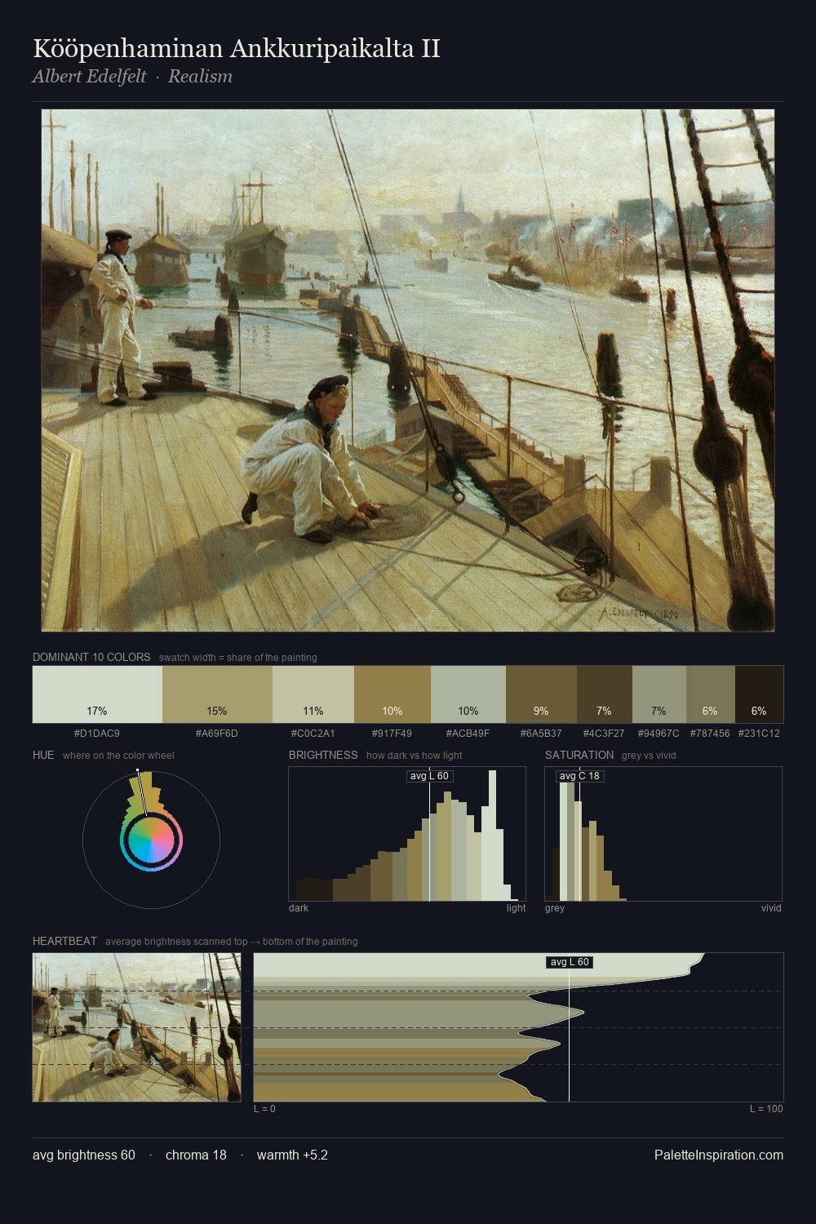816x1224 pixels.
Task: Choose the darkest #231C12 swatch
Action: pos(759,694)
